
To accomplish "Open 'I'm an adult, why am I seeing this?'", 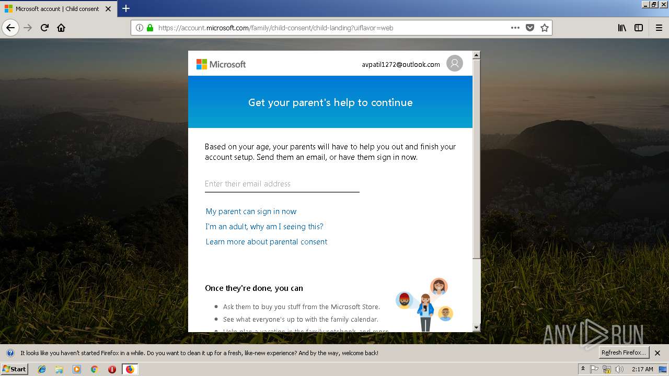I will point(264,227).
